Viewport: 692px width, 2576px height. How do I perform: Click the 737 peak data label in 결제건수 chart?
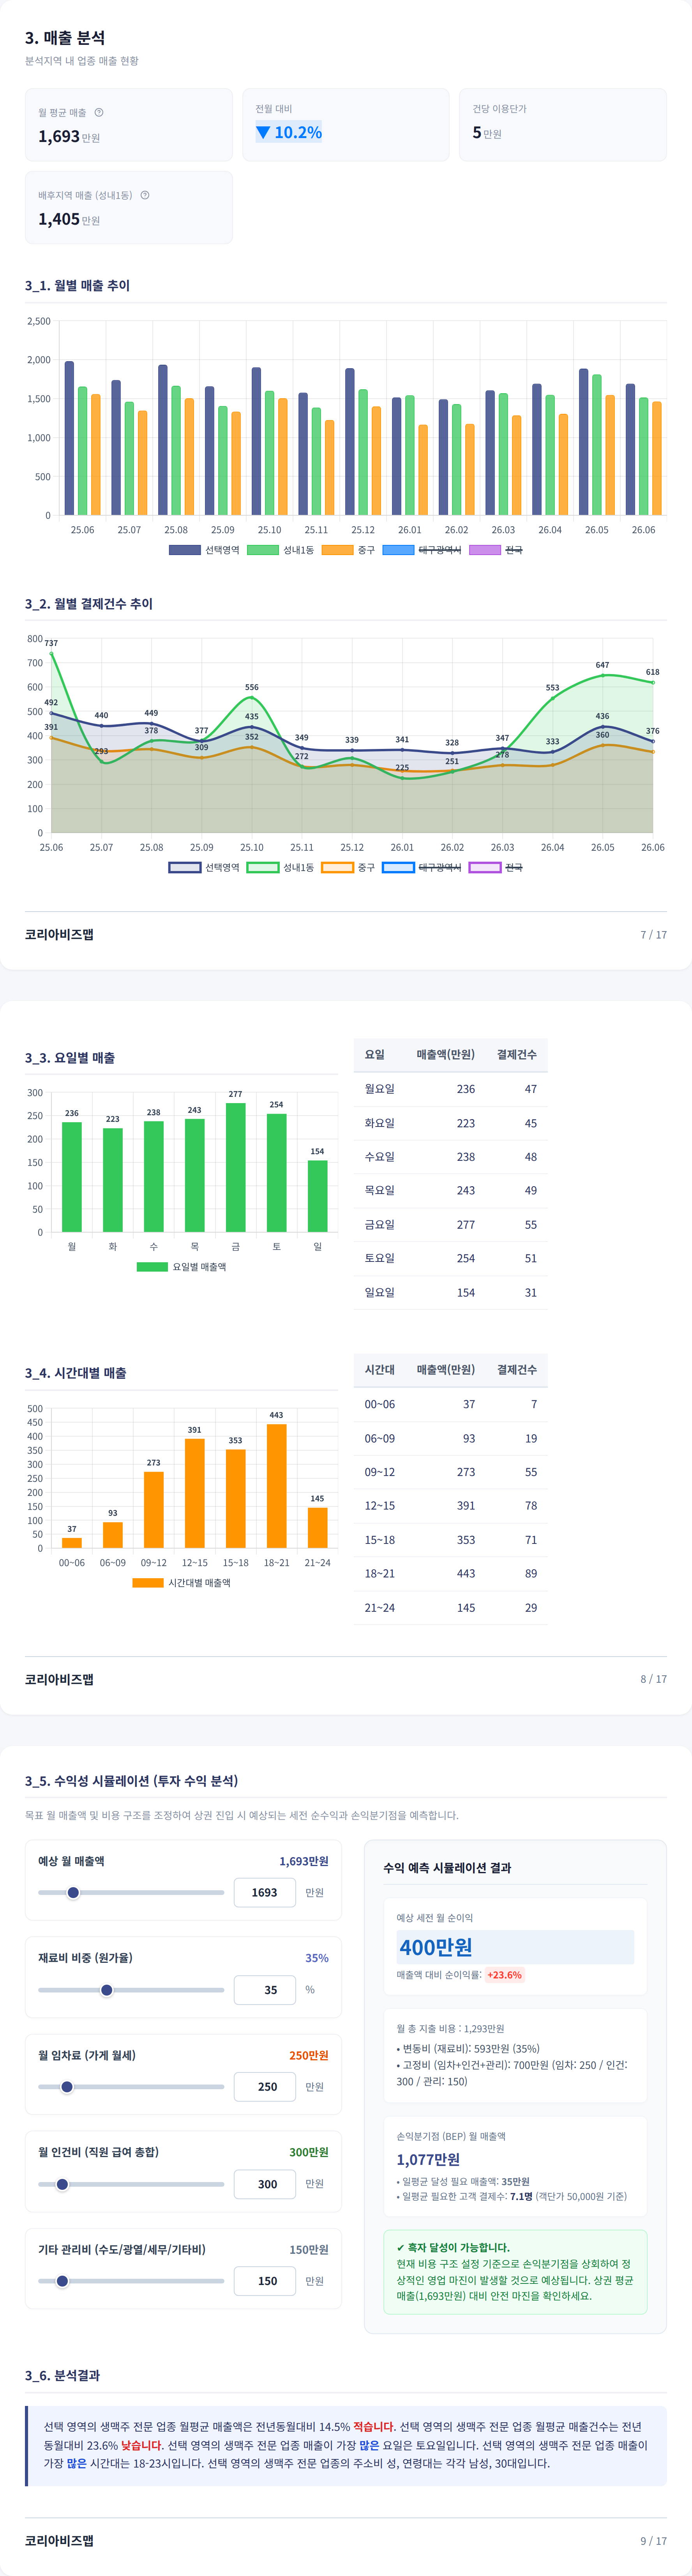click(x=51, y=643)
